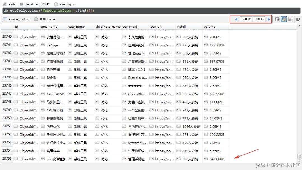
Task: Click the Wade connection icon
Action: pos(5,4)
